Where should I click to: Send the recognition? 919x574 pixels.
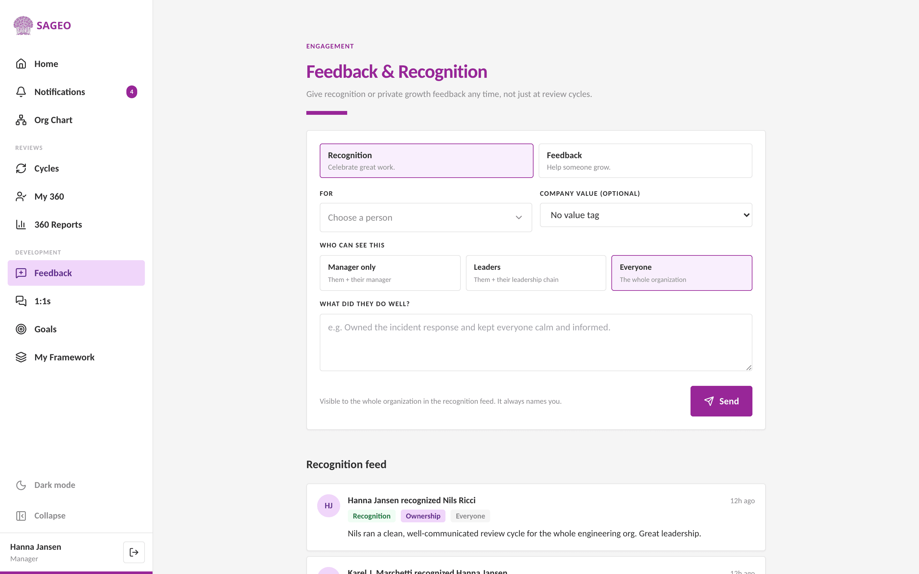721,401
